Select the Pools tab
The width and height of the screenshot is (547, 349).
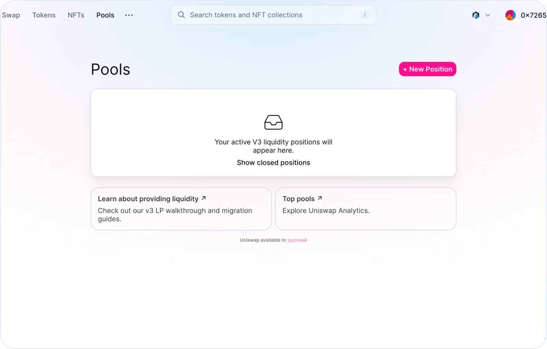105,15
